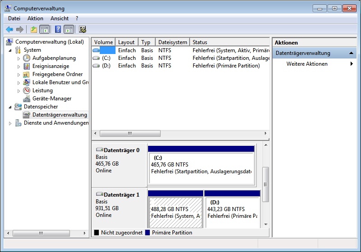Open the blue help question-mark icon
This screenshot has width=361, height=252.
pyautogui.click(x=58, y=30)
